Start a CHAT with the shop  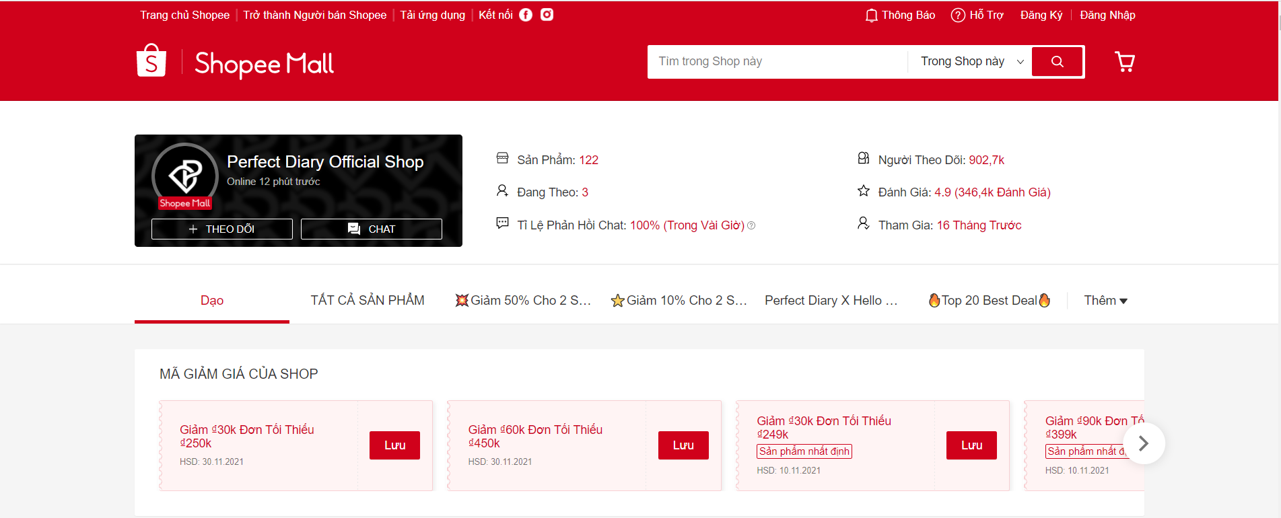[x=372, y=229]
